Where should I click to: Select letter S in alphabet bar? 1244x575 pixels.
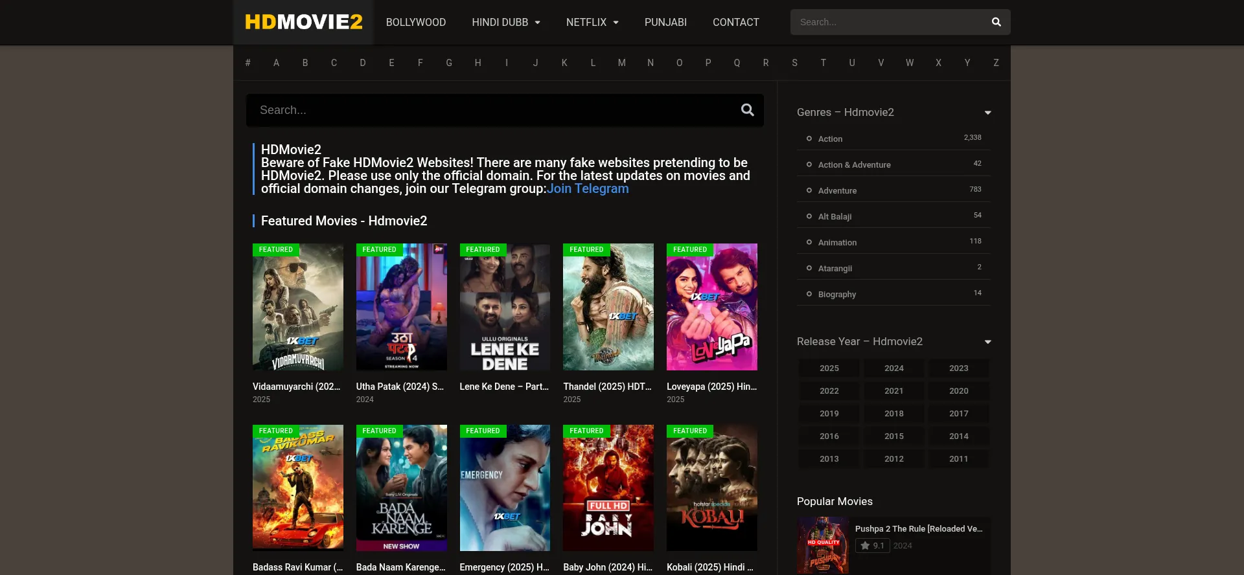794,63
